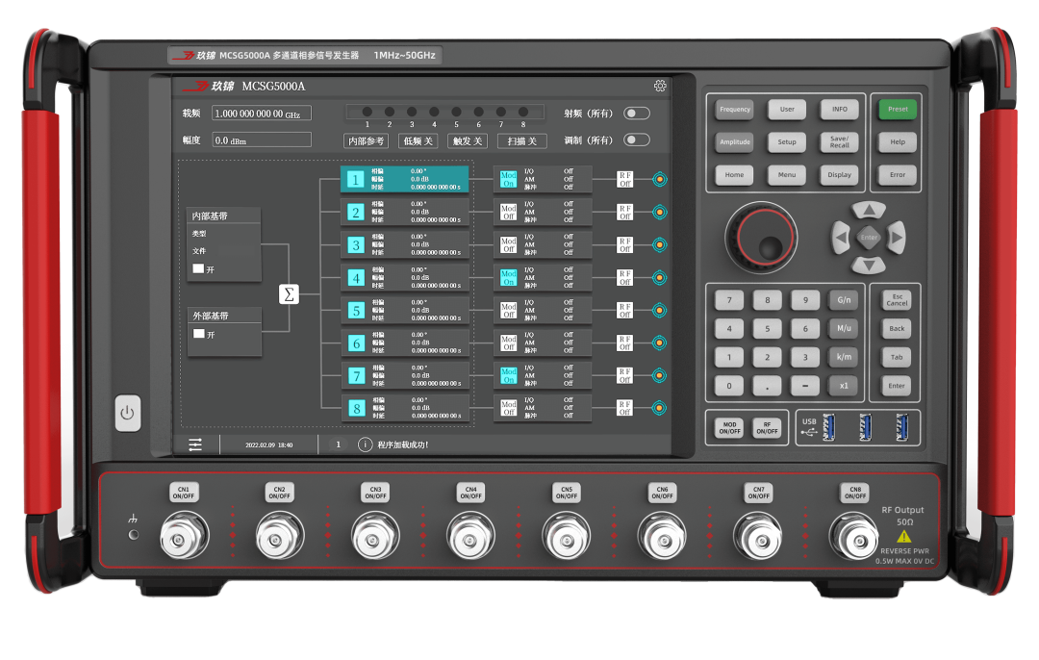Open the 扫描 关 sweep option
This screenshot has height=660, width=1039.
[x=522, y=141]
